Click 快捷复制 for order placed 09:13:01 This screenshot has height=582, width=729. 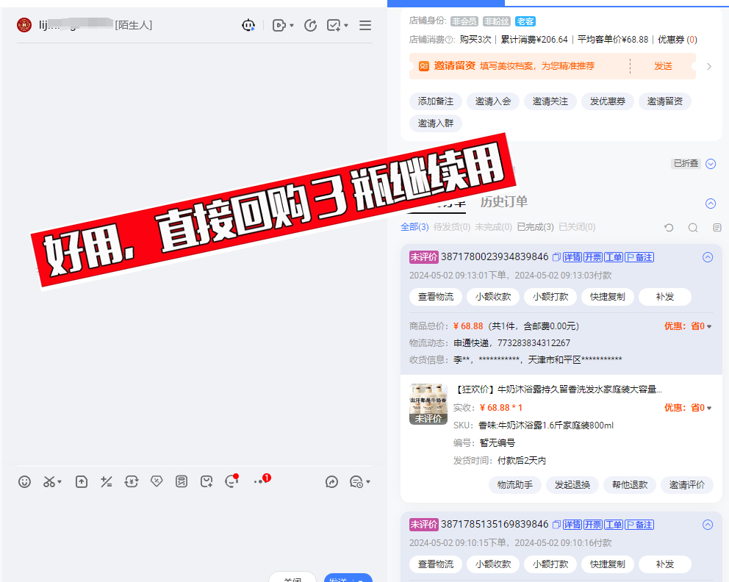[x=608, y=297]
